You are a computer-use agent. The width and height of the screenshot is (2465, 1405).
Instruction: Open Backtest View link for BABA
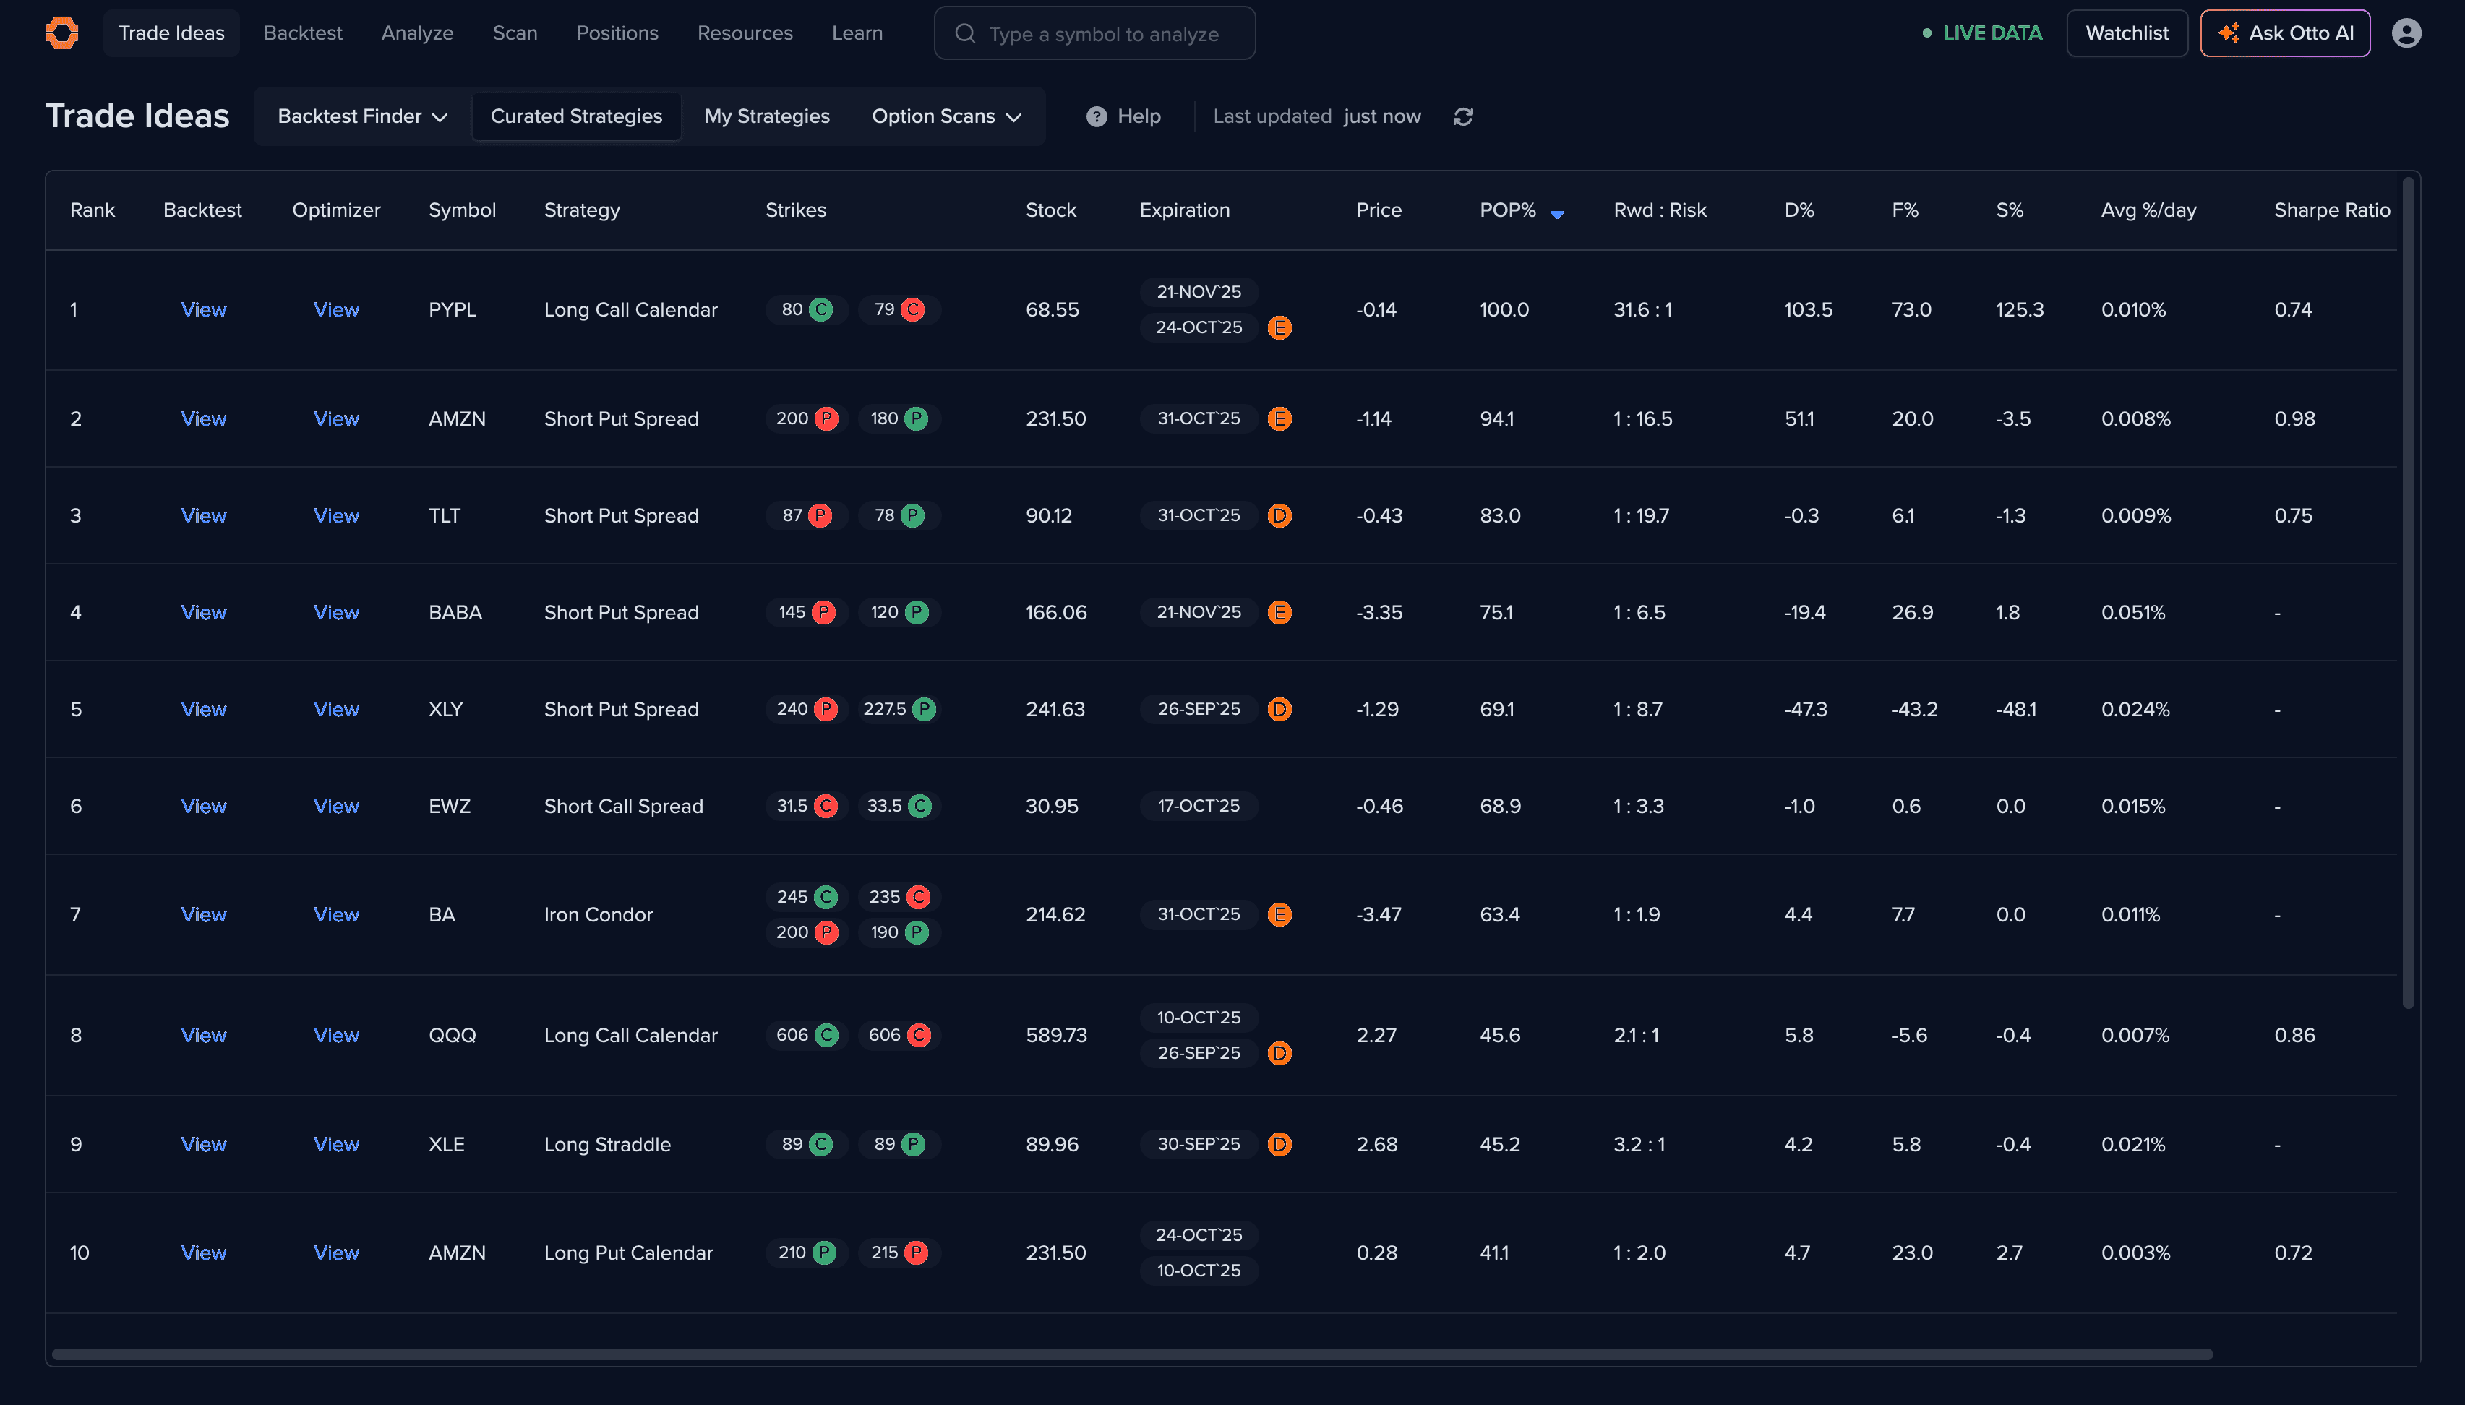tap(204, 613)
